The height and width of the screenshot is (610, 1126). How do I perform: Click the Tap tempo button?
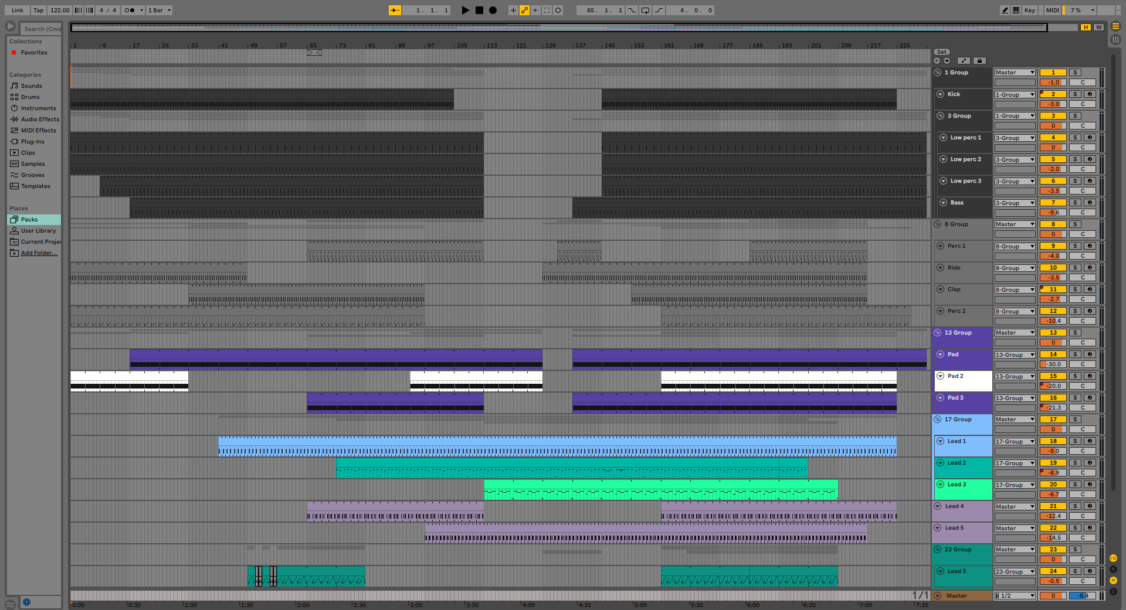click(x=38, y=10)
